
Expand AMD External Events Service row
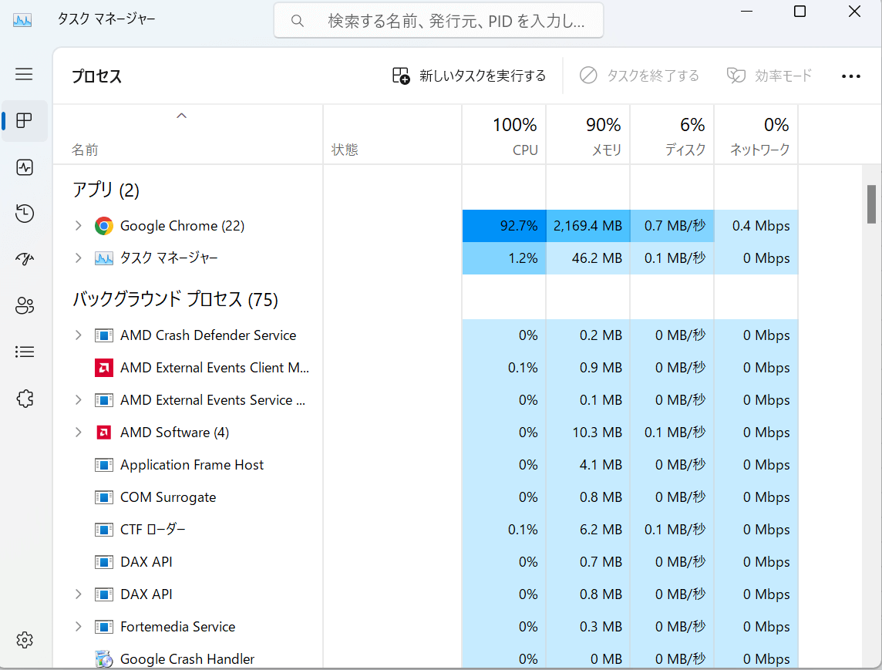coord(78,400)
